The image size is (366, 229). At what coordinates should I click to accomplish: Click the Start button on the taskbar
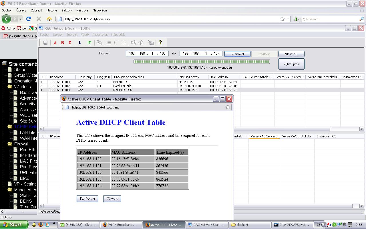(x=14, y=225)
